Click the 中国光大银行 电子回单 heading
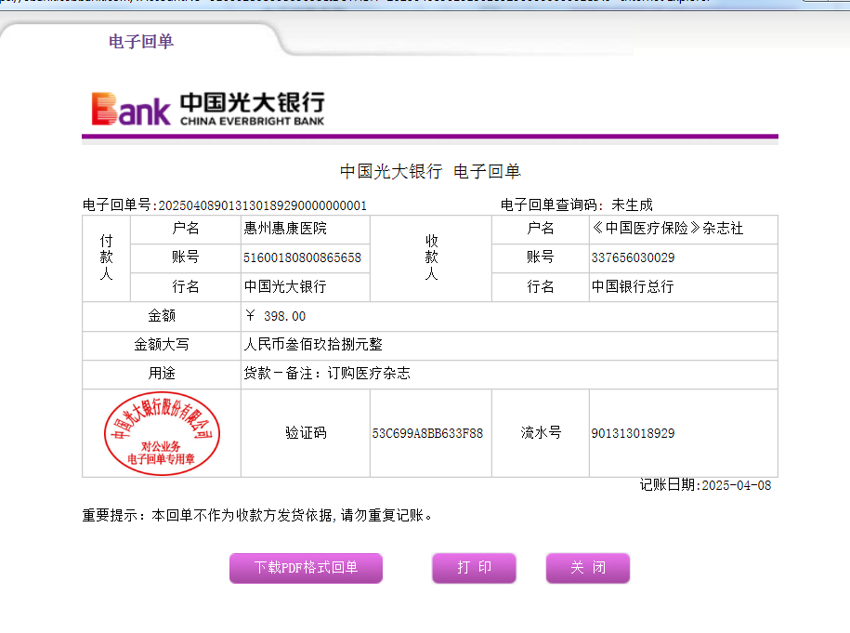The height and width of the screenshot is (633, 850). coord(430,171)
